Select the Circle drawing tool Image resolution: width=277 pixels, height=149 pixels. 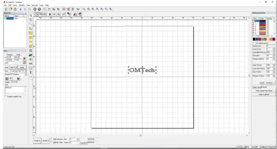tap(30, 37)
